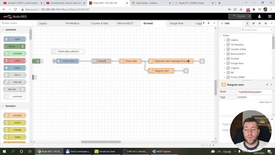Switch to the Legacy flow tab
This screenshot has height=155, width=275.
[49, 23]
